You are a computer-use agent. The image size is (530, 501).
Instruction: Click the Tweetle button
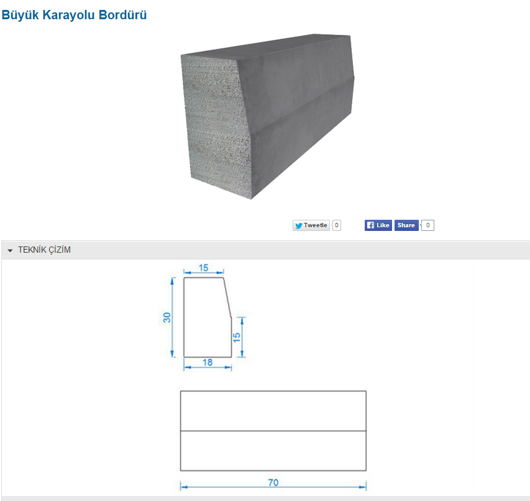(311, 225)
